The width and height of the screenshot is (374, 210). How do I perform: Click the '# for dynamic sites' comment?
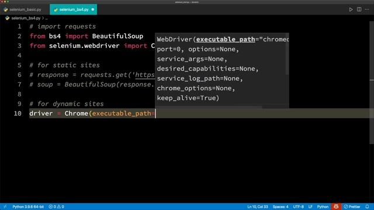pos(67,104)
